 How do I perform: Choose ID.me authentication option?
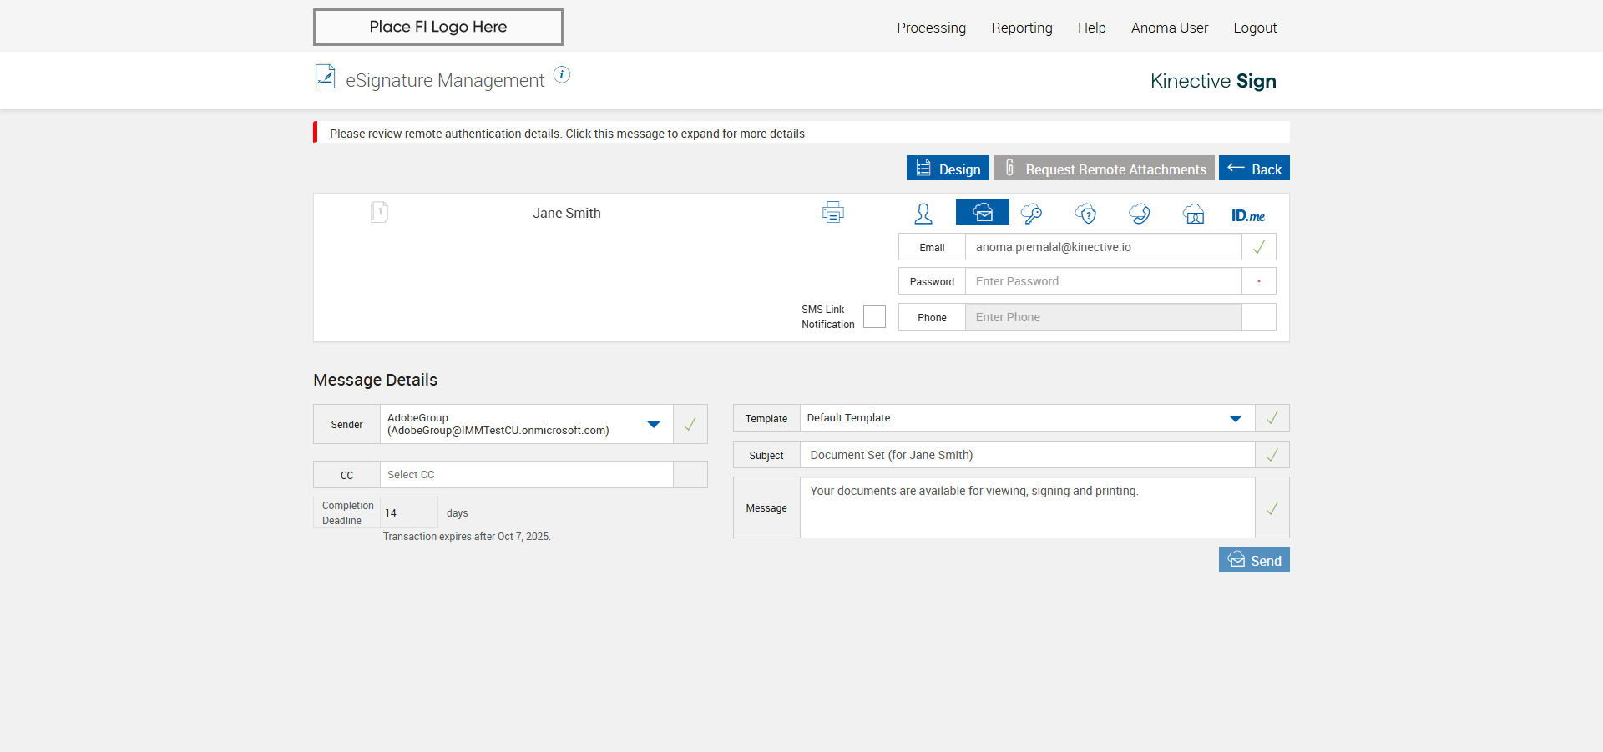pos(1247,215)
